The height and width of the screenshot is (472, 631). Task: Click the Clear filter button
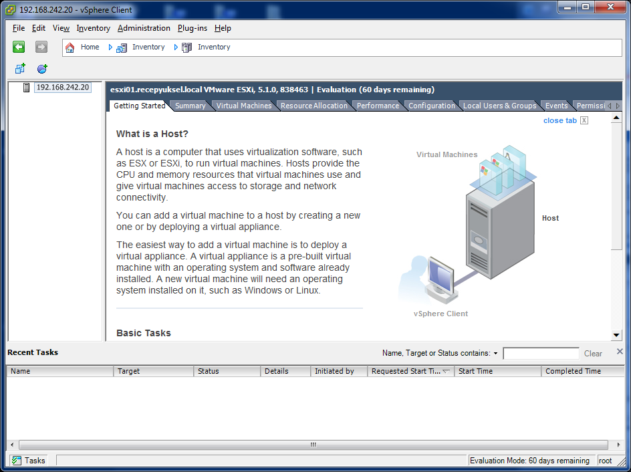coord(593,353)
